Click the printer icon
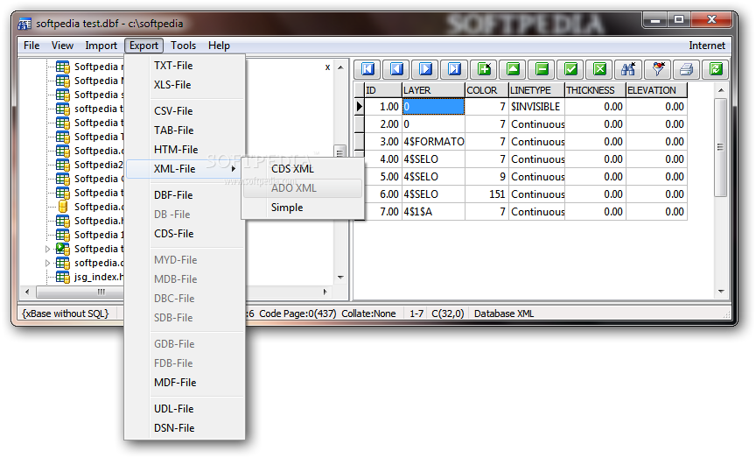The image size is (756, 458). click(687, 69)
